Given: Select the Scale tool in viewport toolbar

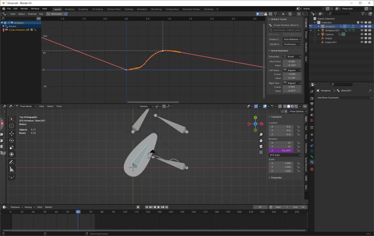Looking at the screenshot, I should [x=11, y=148].
